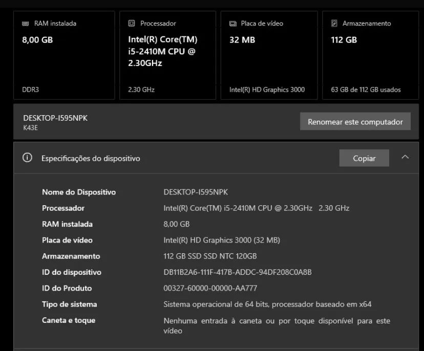The image size is (424, 351).
Task: Click the RAM instalada memory icon
Action: (26, 24)
